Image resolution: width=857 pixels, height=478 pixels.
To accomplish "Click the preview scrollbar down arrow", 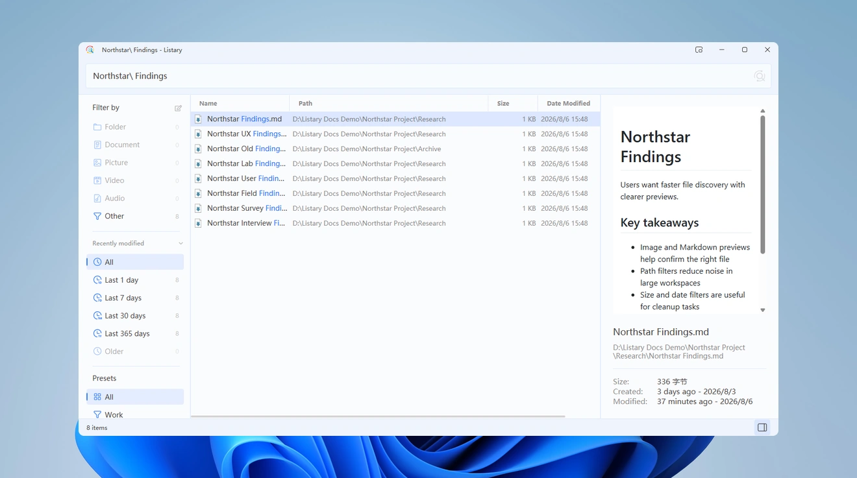I will 763,310.
